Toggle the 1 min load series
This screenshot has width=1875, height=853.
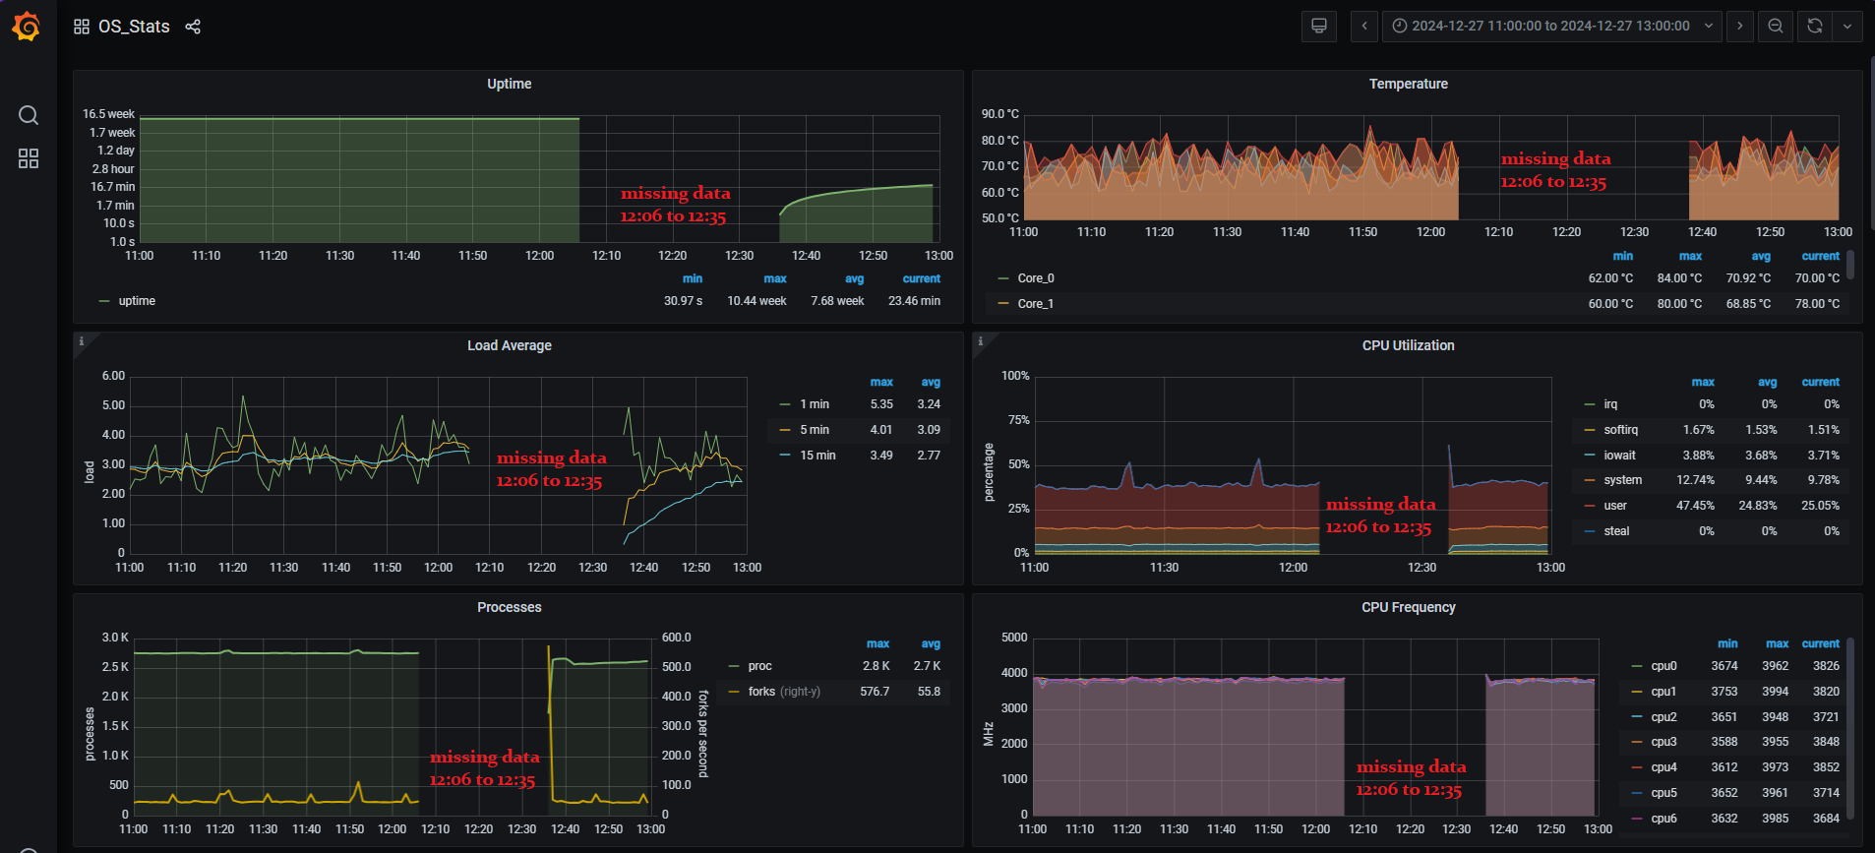[815, 404]
